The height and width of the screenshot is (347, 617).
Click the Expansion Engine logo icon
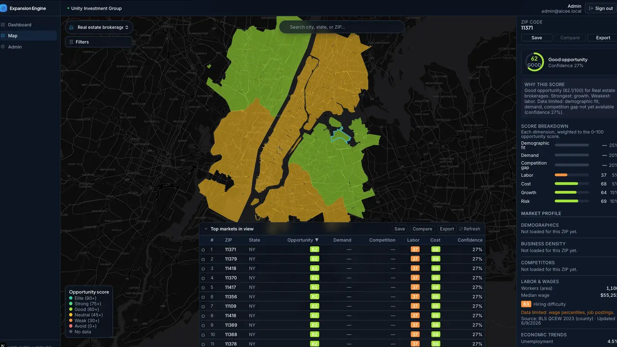[3, 8]
